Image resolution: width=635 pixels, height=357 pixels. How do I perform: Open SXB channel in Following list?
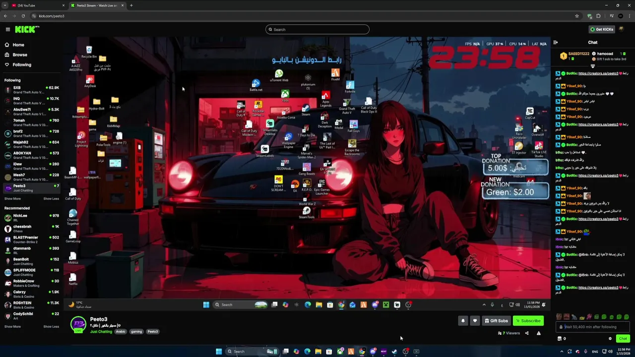click(x=31, y=90)
